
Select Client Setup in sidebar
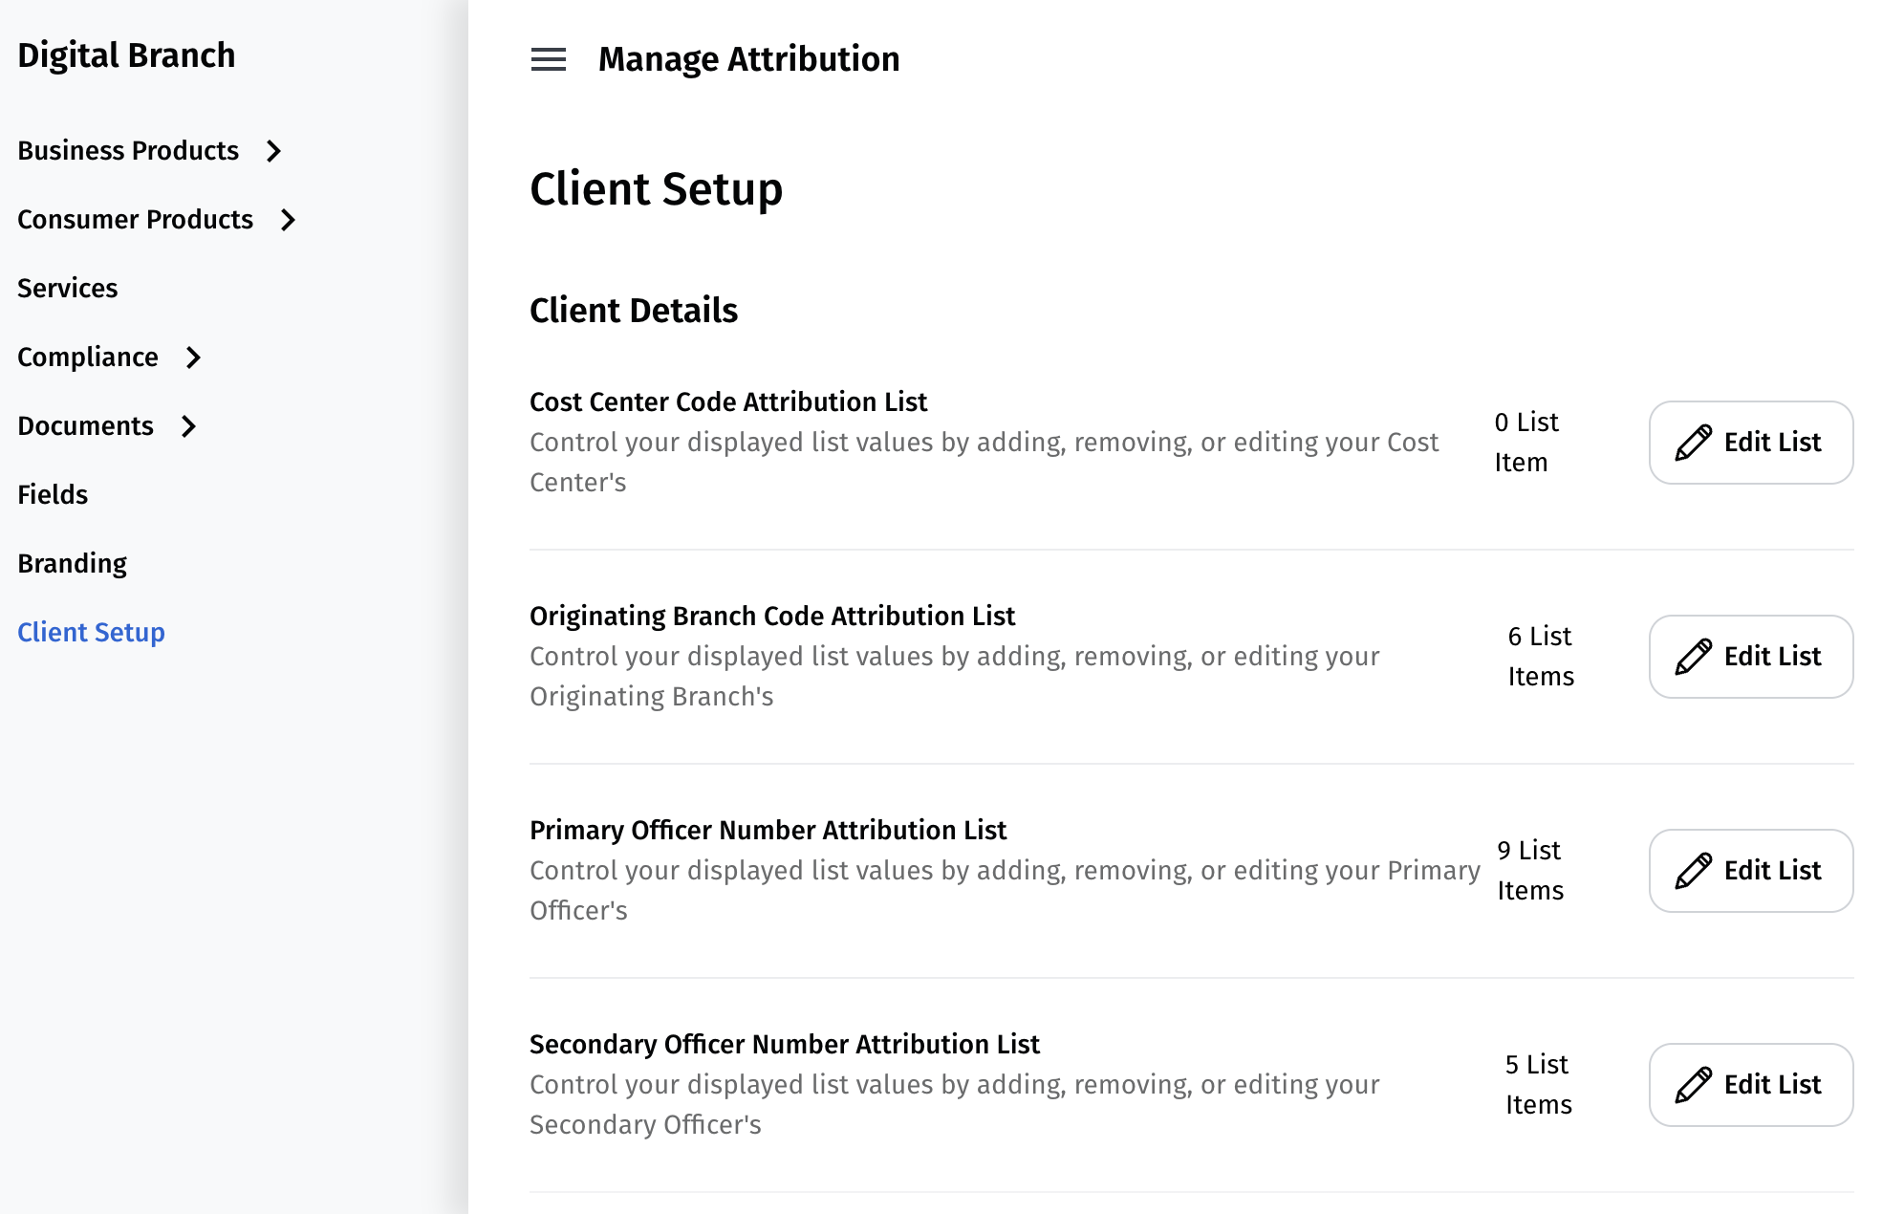click(x=91, y=633)
